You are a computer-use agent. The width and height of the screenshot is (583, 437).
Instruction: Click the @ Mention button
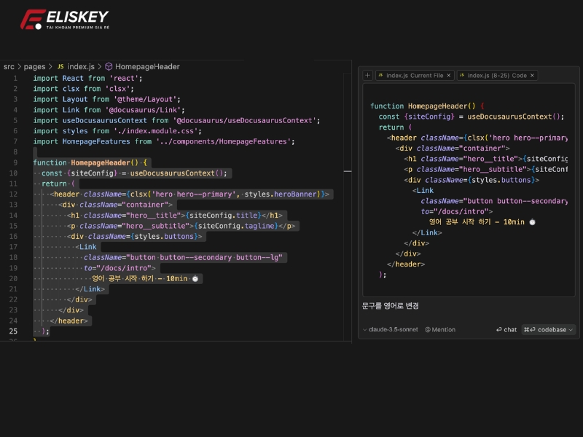(x=440, y=329)
